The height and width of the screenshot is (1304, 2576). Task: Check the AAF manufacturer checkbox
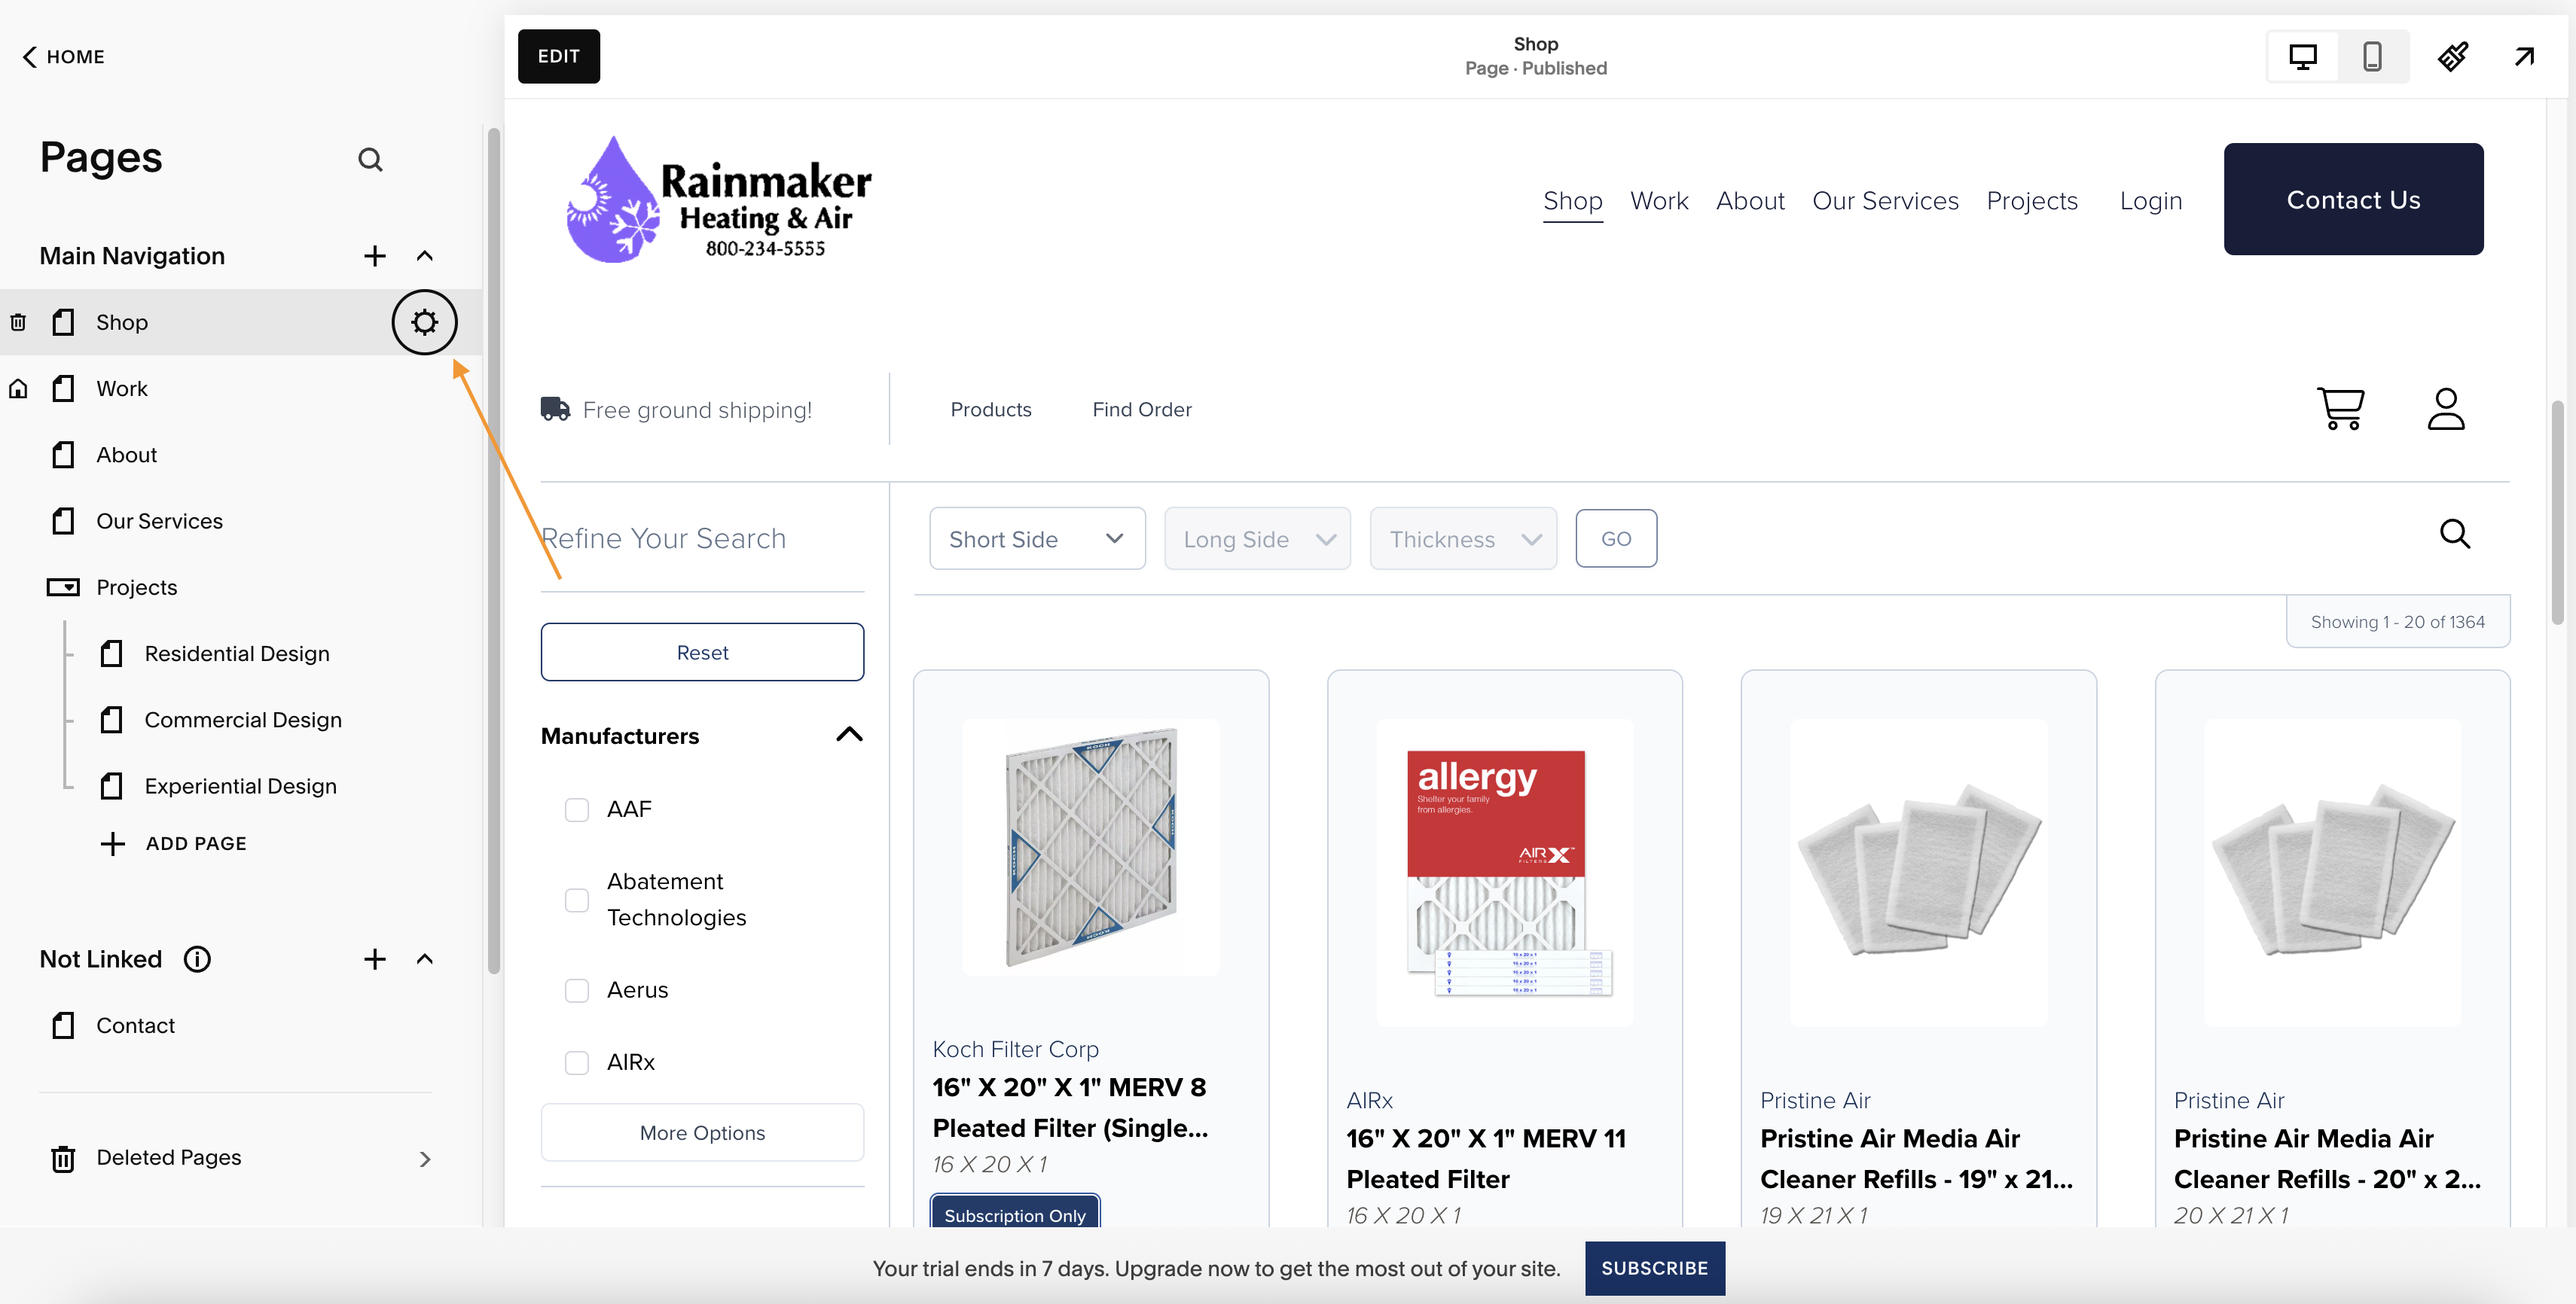[x=577, y=809]
